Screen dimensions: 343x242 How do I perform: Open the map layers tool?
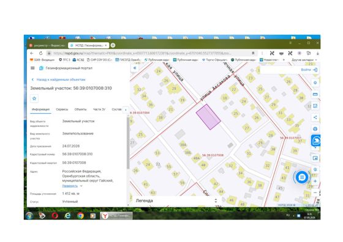315,82
